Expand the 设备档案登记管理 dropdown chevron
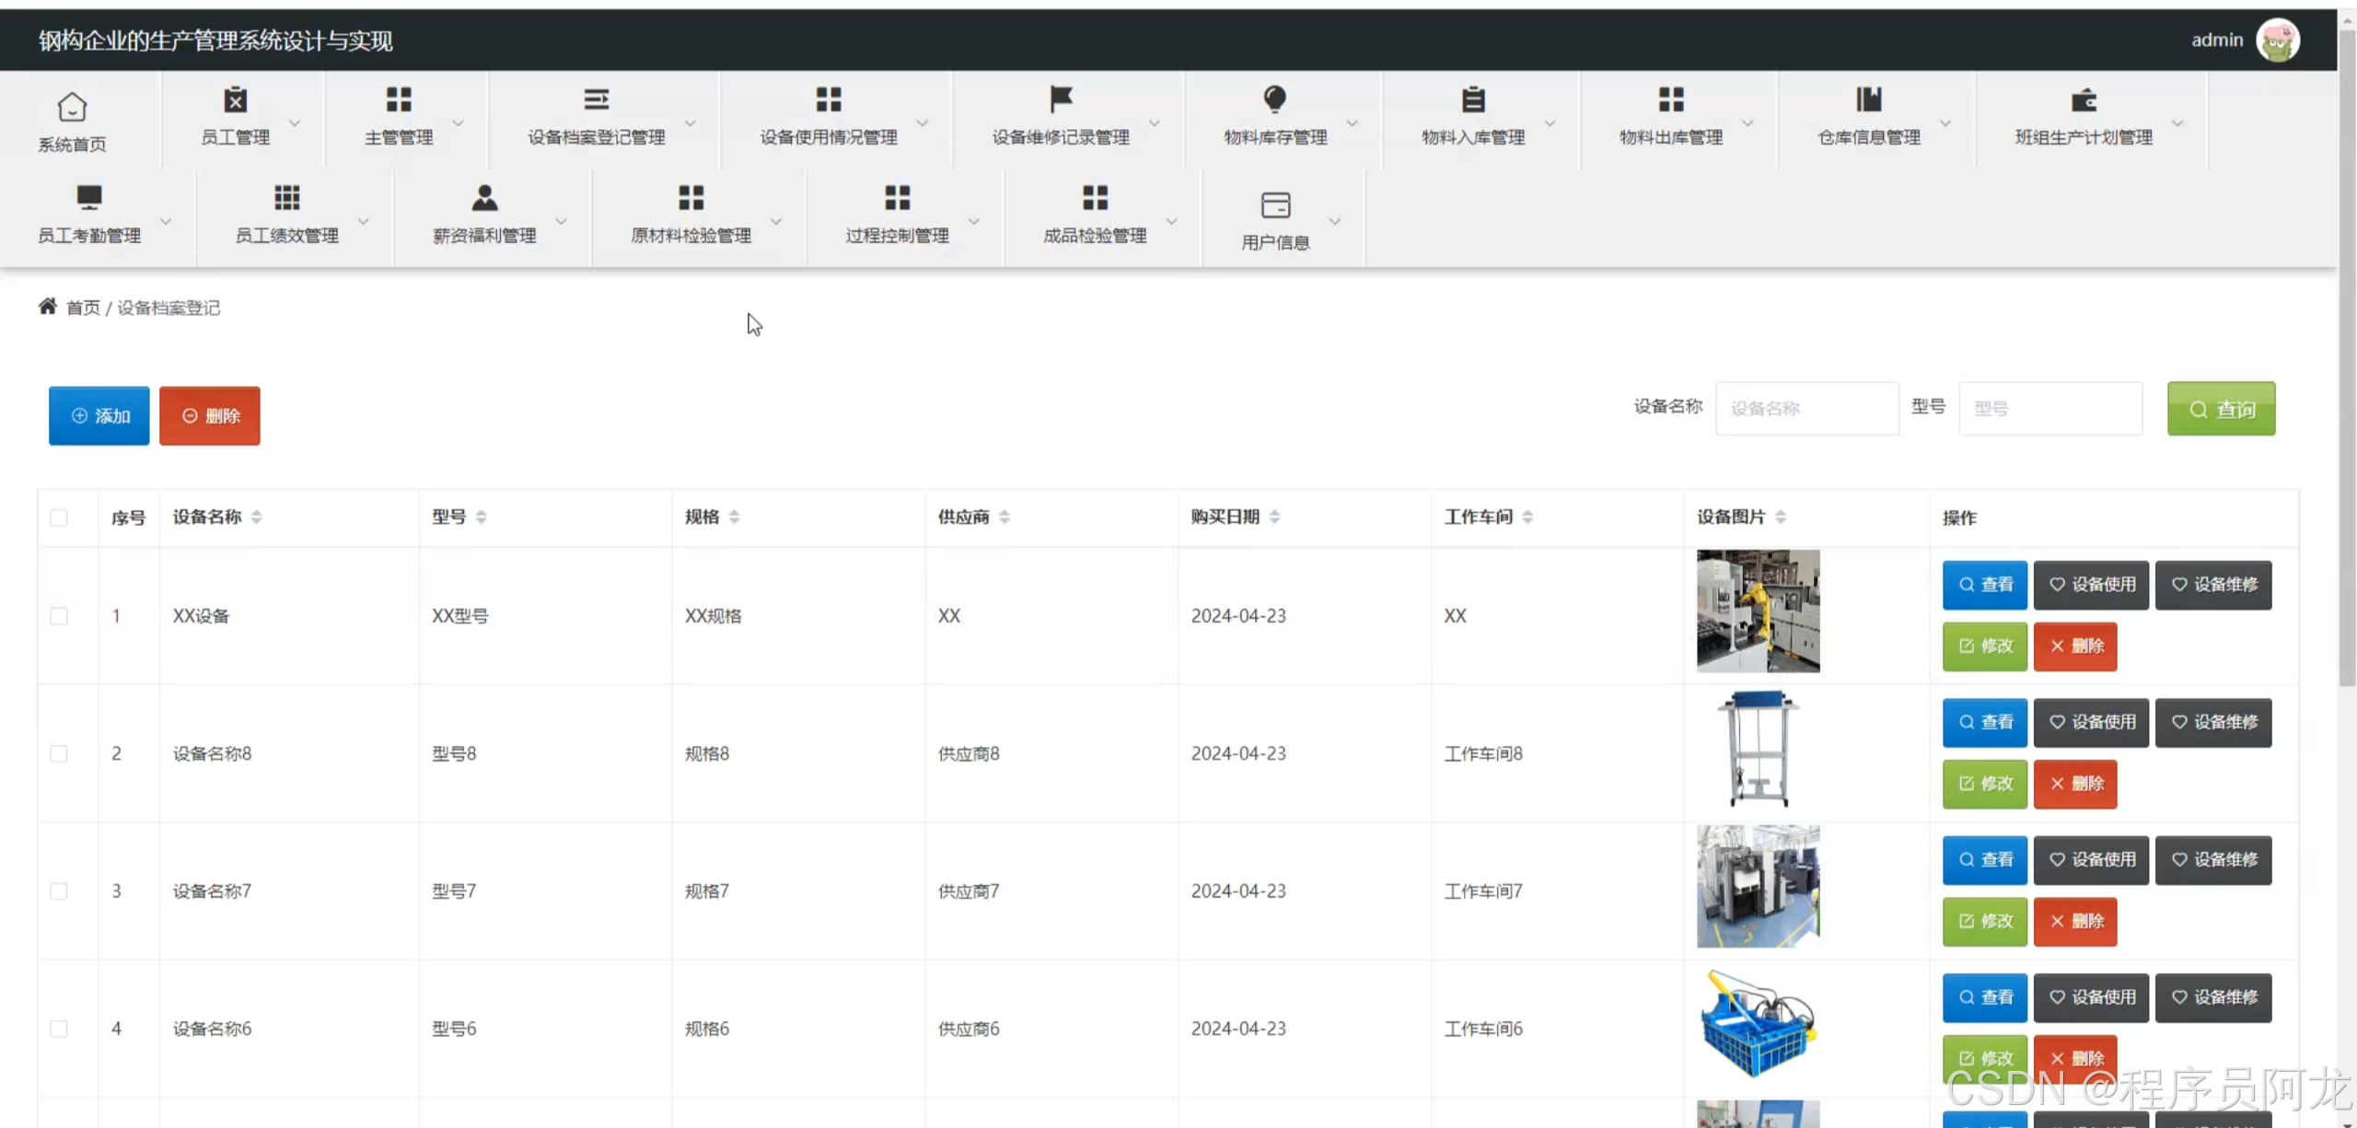 point(690,122)
